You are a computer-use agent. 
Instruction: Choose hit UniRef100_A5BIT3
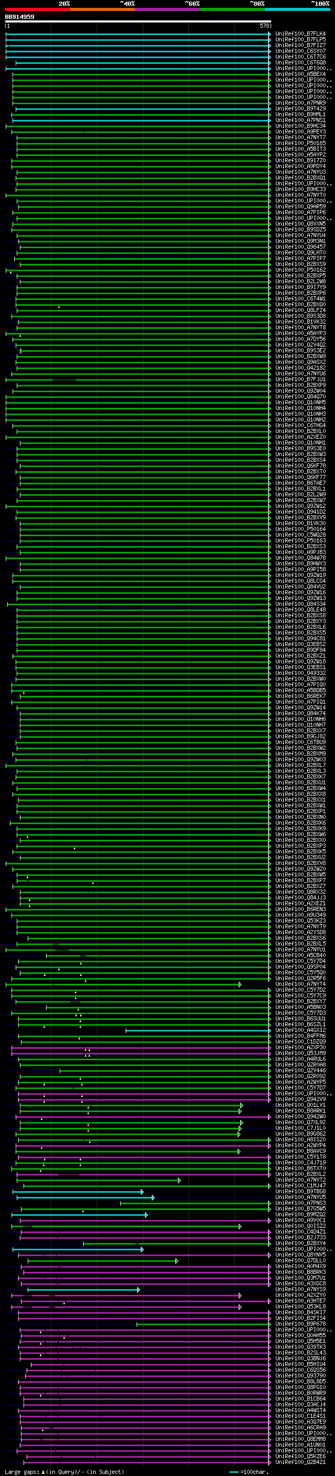[x=300, y=149]
